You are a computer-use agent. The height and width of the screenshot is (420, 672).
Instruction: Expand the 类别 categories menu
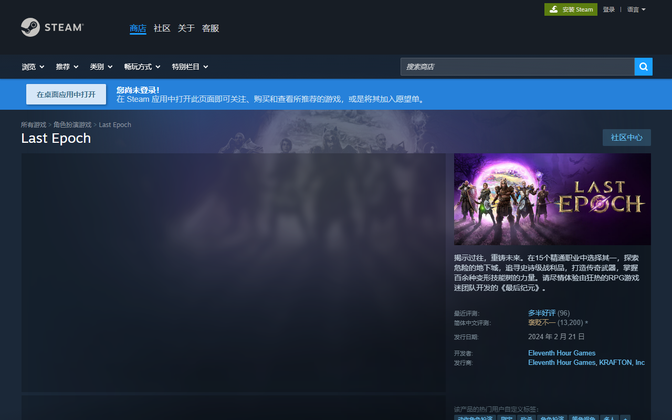point(101,67)
